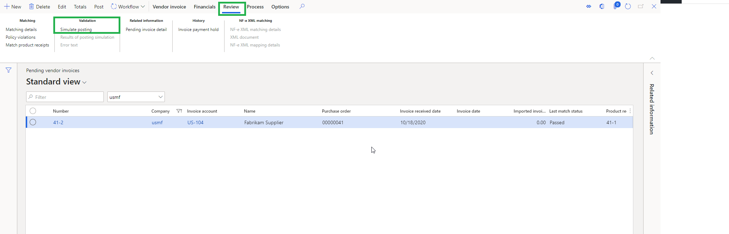
Task: Open the Standard view selector chevron
Action: (x=84, y=82)
